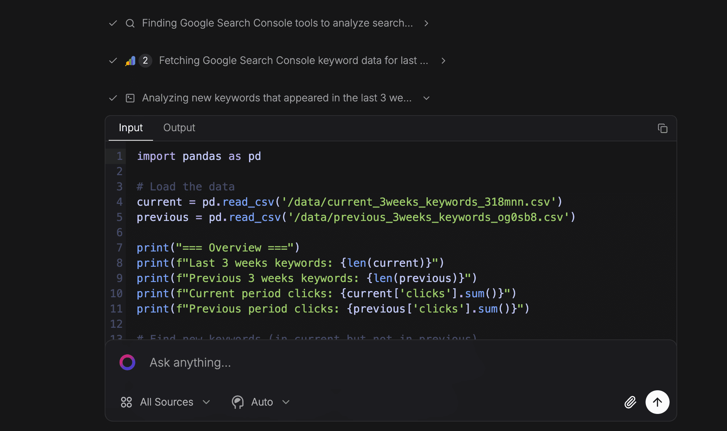Click the Google Search Console chart icon

coord(130,61)
